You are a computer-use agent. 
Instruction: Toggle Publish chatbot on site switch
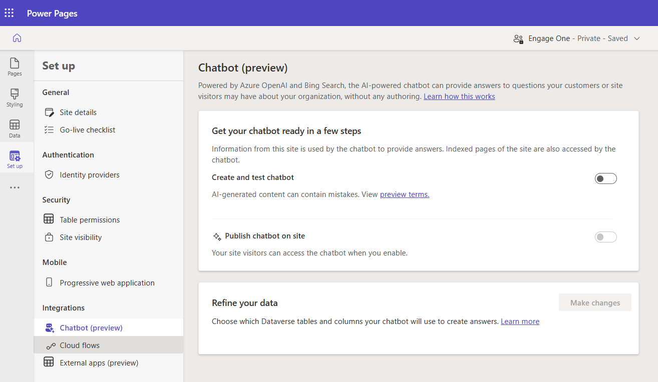click(x=605, y=237)
